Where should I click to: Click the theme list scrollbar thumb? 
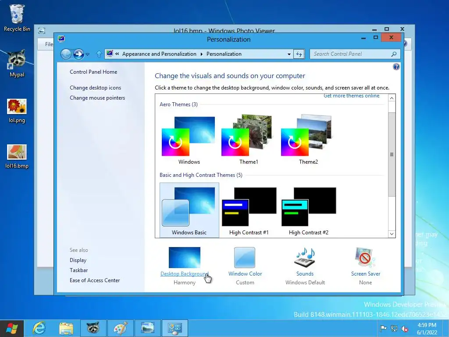coord(392,154)
